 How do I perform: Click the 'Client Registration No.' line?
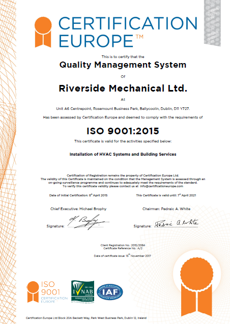[123, 245]
